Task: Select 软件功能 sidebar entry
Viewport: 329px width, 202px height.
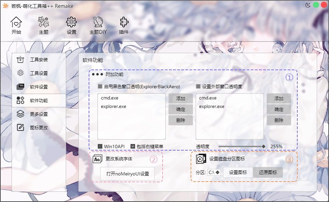Action: click(x=39, y=100)
